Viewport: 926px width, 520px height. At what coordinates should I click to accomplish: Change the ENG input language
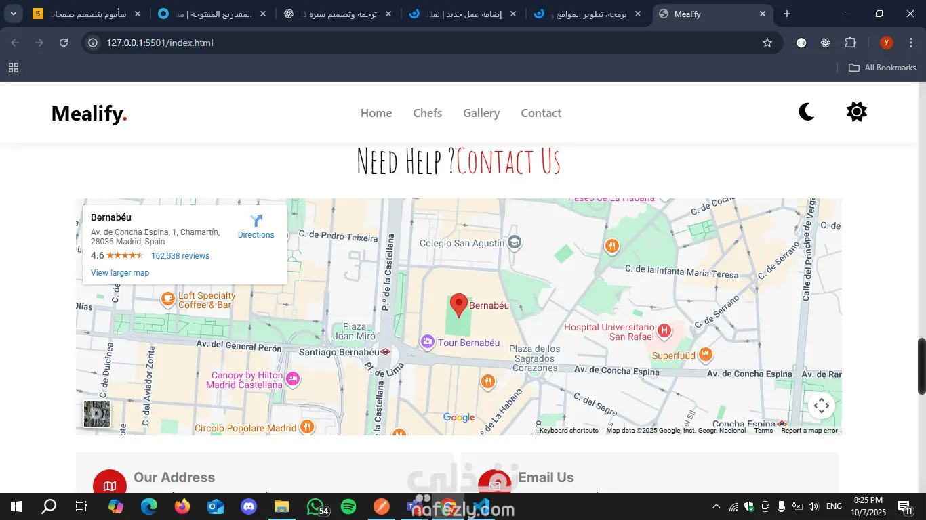pyautogui.click(x=834, y=506)
